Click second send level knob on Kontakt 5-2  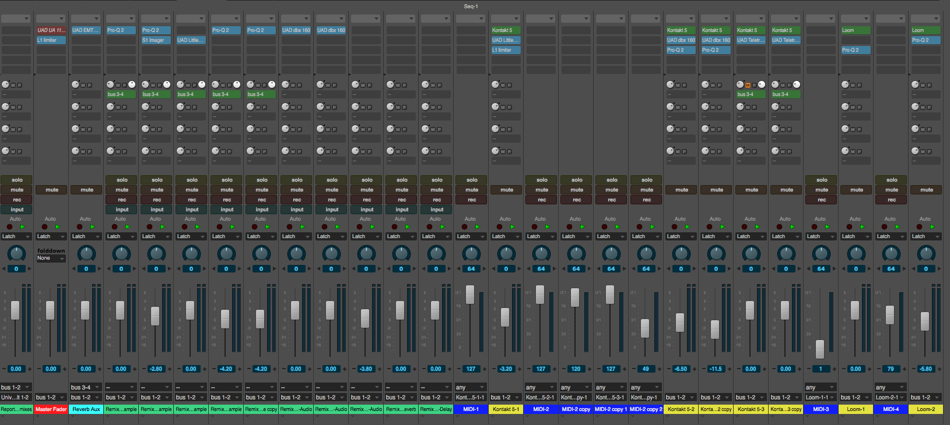[670, 107]
